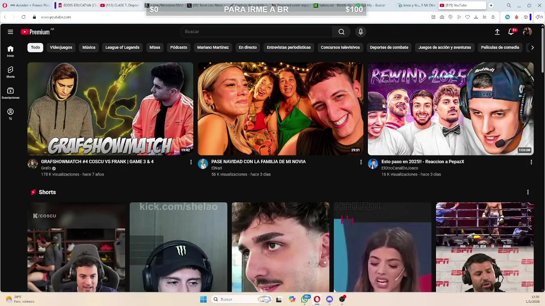Filter by Concursos televisivos chip
Viewport: 545px width, 306px height.
tap(340, 48)
